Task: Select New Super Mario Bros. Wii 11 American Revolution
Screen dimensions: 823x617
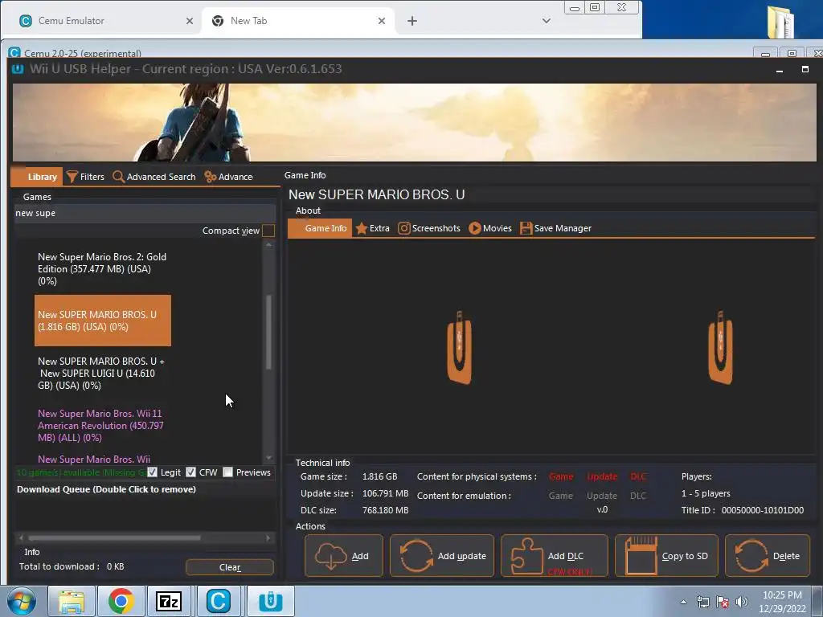Action: click(x=102, y=426)
